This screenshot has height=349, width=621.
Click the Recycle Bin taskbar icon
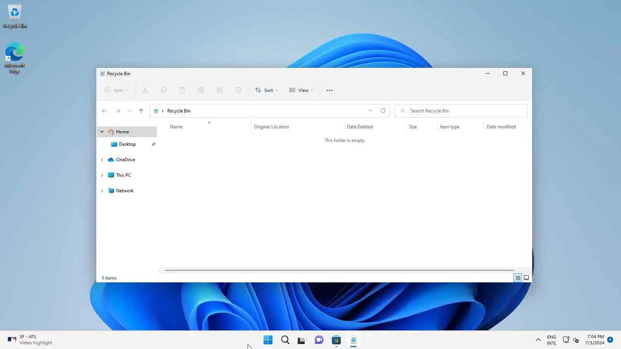tap(353, 340)
